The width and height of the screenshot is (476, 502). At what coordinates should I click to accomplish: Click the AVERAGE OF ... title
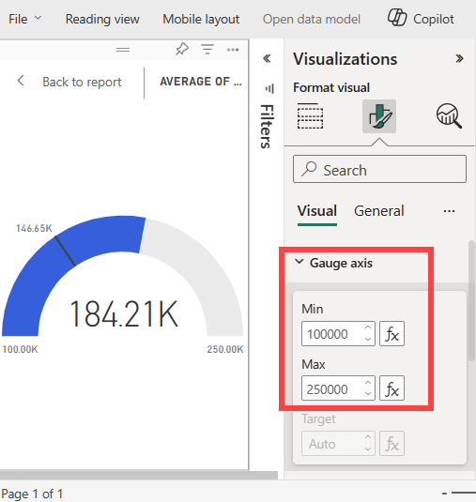tap(201, 82)
